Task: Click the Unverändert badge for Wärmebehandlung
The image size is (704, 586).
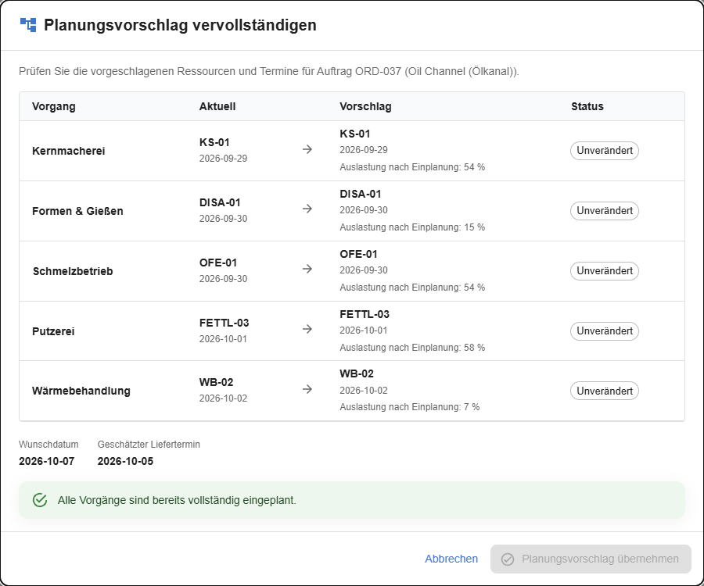Action: coord(605,391)
